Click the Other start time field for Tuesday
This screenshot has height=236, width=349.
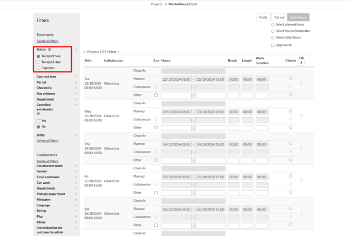tap(177, 95)
